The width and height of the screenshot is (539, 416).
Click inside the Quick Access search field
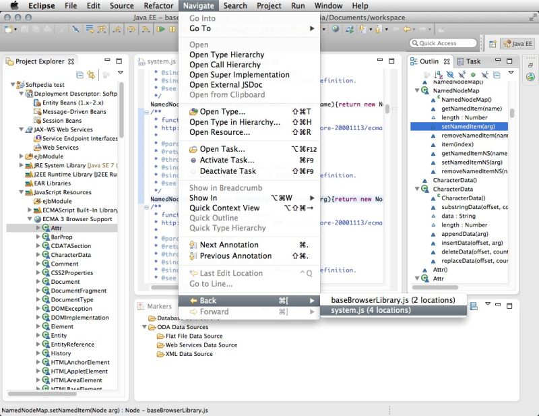(x=445, y=42)
